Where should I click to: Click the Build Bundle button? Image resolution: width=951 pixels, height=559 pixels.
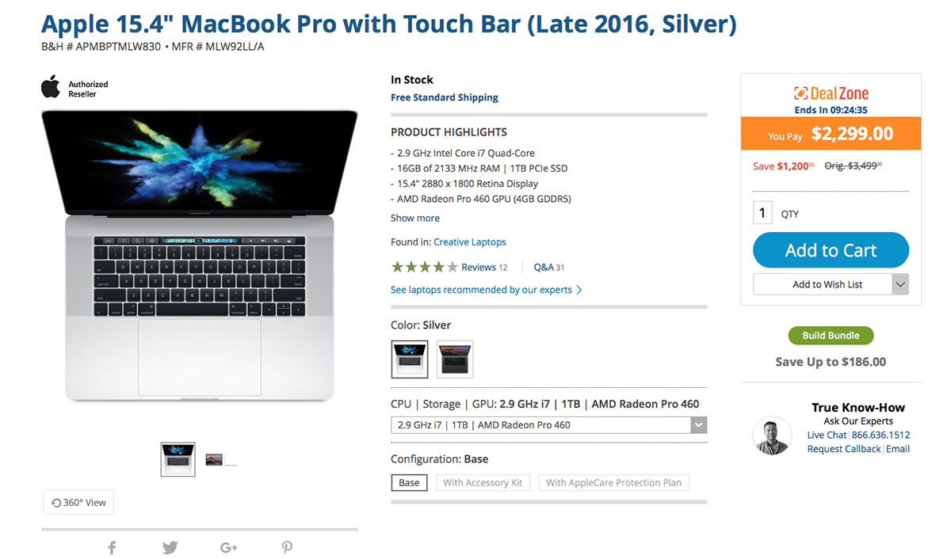[x=831, y=335]
